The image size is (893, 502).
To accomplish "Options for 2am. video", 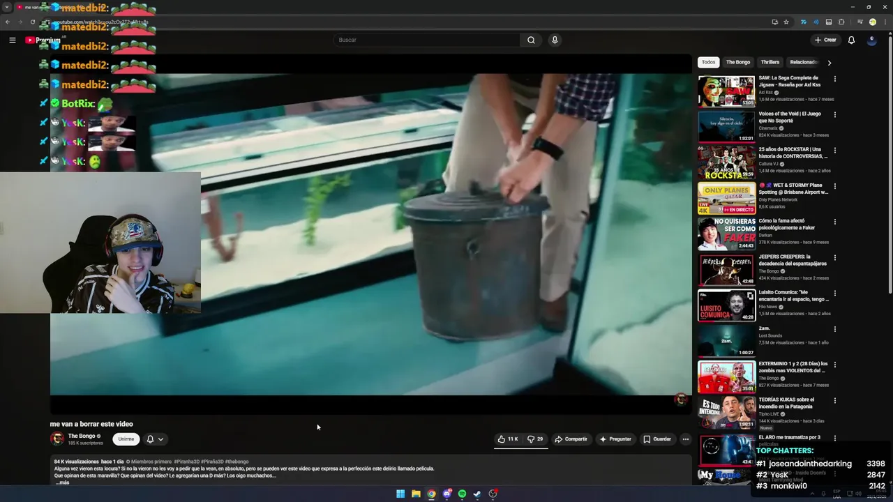I will (834, 329).
